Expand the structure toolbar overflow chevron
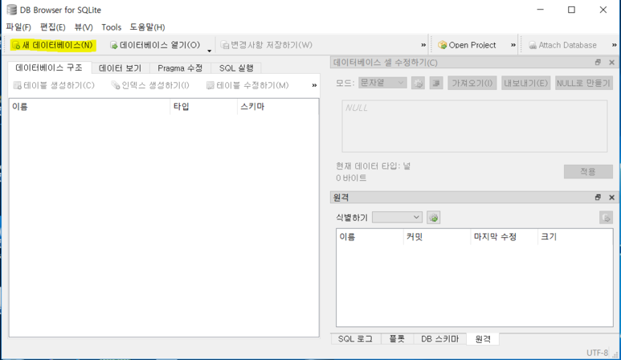The image size is (621, 360). pyautogui.click(x=314, y=85)
